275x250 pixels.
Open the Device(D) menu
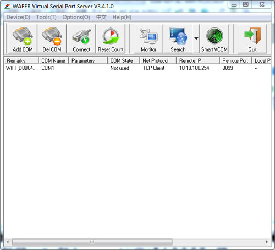click(18, 17)
